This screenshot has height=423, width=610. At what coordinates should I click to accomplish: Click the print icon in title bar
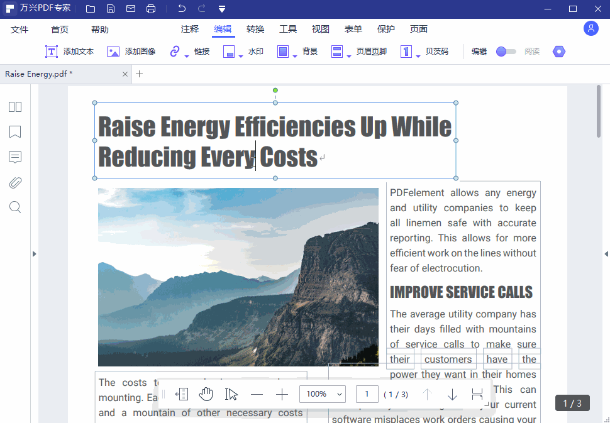tap(151, 9)
